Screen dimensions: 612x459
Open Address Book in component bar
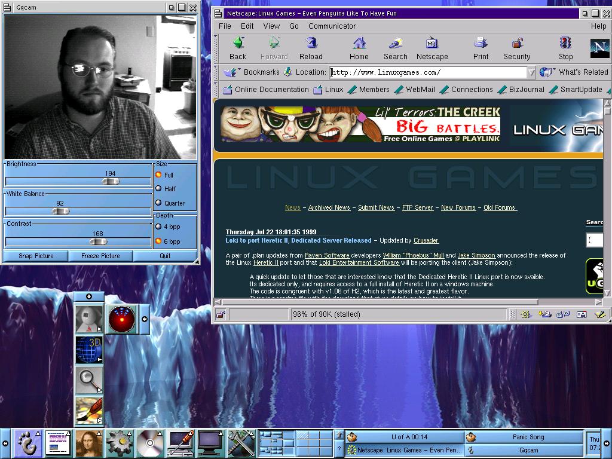pos(582,314)
